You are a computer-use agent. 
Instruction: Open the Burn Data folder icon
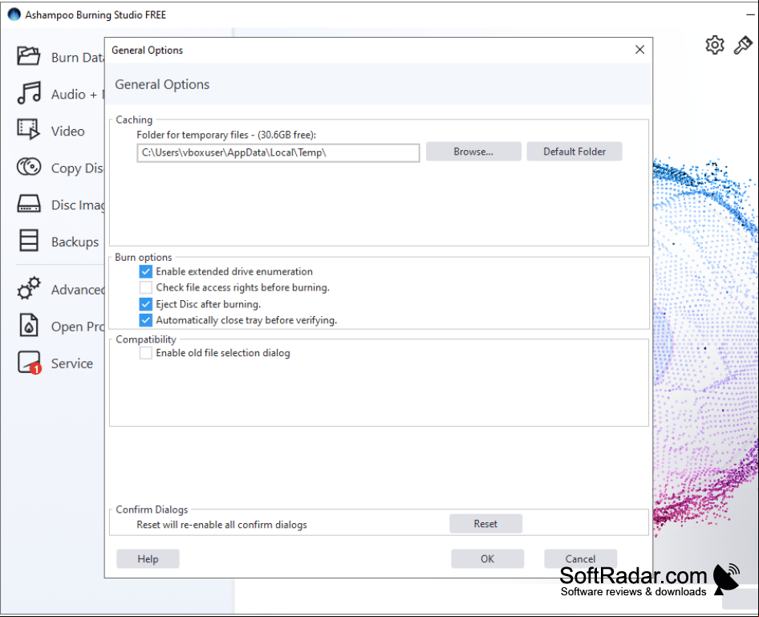[x=29, y=56]
